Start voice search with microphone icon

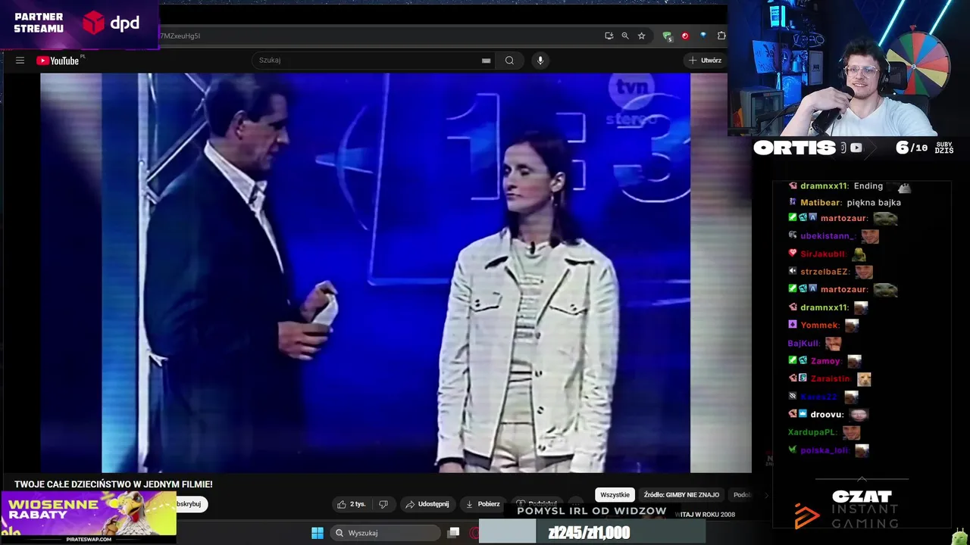pos(540,61)
